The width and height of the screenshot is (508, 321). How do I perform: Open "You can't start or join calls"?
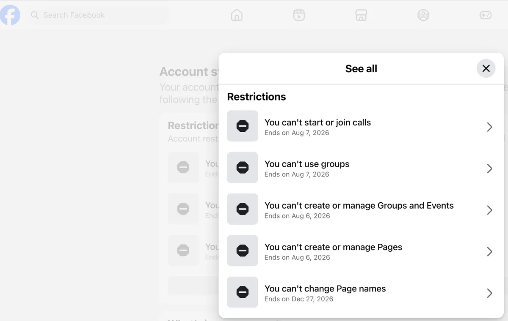361,127
